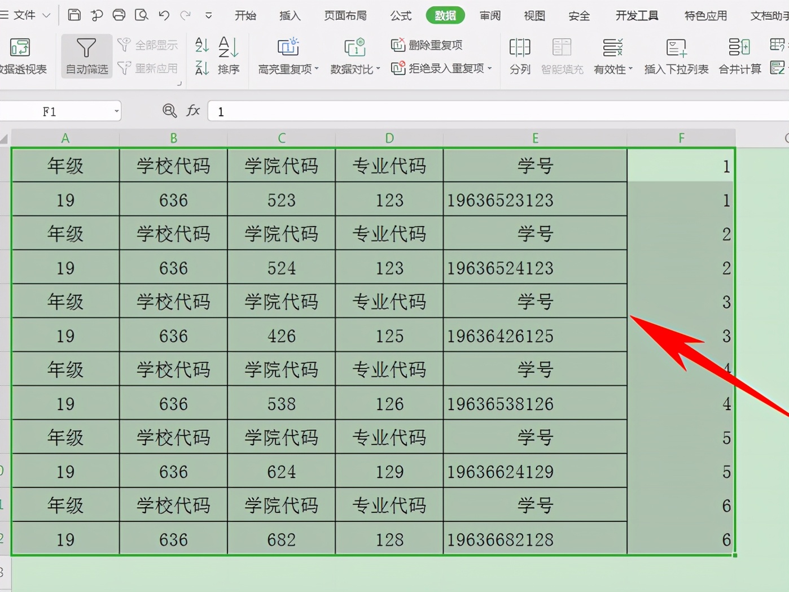Screen dimensions: 789x592
Task: Expand the dropdown arrow next to 文件
Action: [x=46, y=16]
